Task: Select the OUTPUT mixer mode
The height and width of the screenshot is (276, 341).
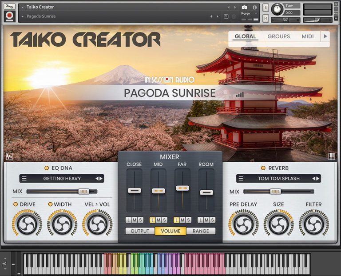Action: click(x=140, y=231)
